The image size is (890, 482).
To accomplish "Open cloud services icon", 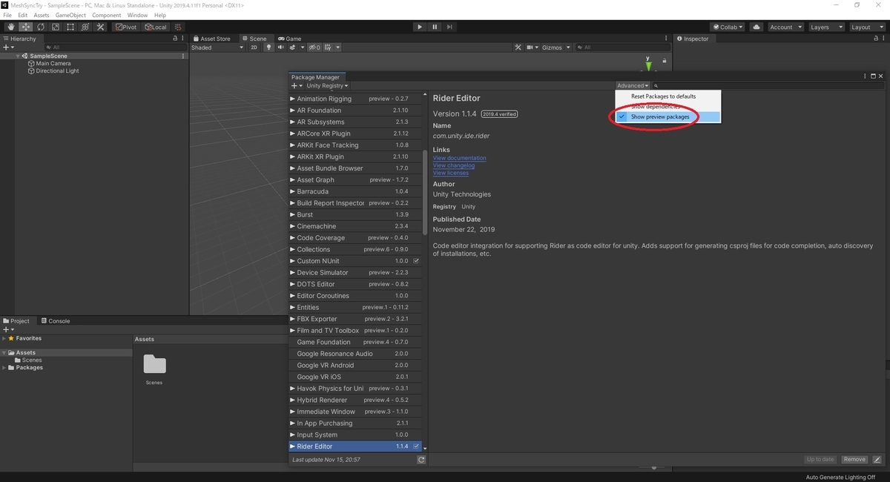I will (x=756, y=27).
